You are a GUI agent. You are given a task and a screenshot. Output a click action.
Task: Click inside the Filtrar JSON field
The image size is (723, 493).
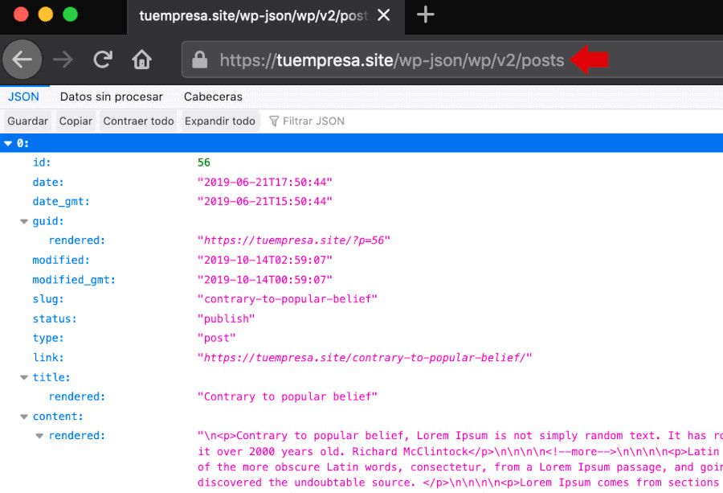tap(321, 121)
